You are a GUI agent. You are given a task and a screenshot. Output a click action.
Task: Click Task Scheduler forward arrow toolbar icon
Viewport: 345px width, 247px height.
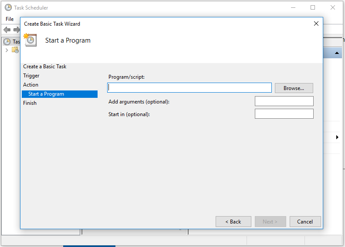coord(17,30)
